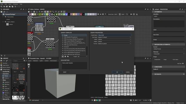Open the Height dropdown in graph properties
Viewport: 186px width, 104px height.
(114, 42)
